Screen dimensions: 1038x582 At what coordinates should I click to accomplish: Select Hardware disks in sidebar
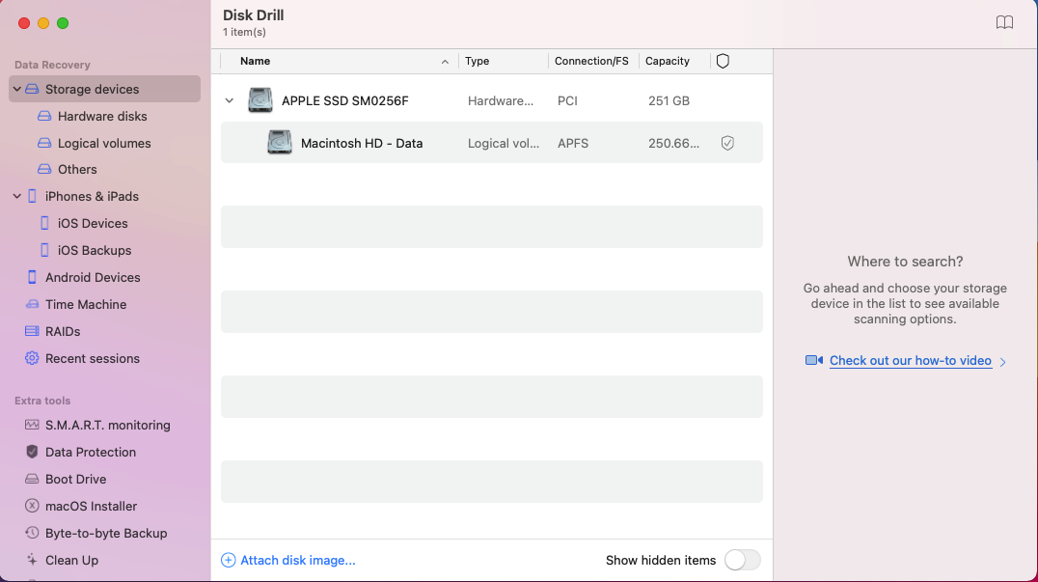click(102, 116)
